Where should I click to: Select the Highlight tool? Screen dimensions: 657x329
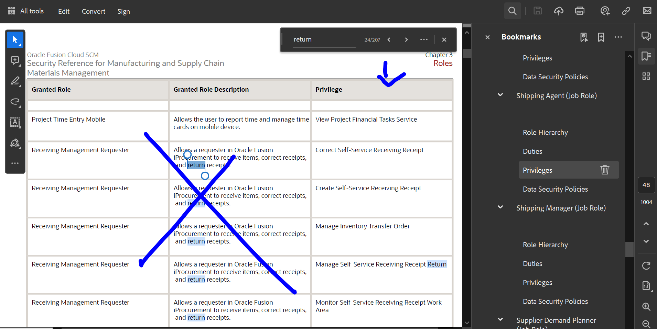coord(15,81)
